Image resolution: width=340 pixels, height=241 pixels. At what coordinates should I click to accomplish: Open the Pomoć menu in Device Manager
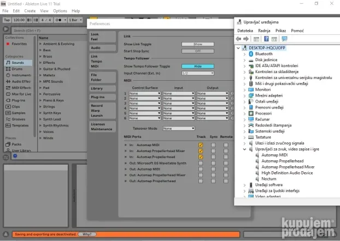tap(297, 31)
